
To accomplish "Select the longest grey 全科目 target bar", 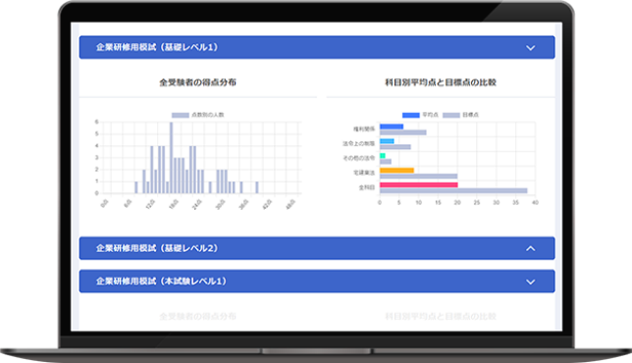I will pyautogui.click(x=453, y=190).
